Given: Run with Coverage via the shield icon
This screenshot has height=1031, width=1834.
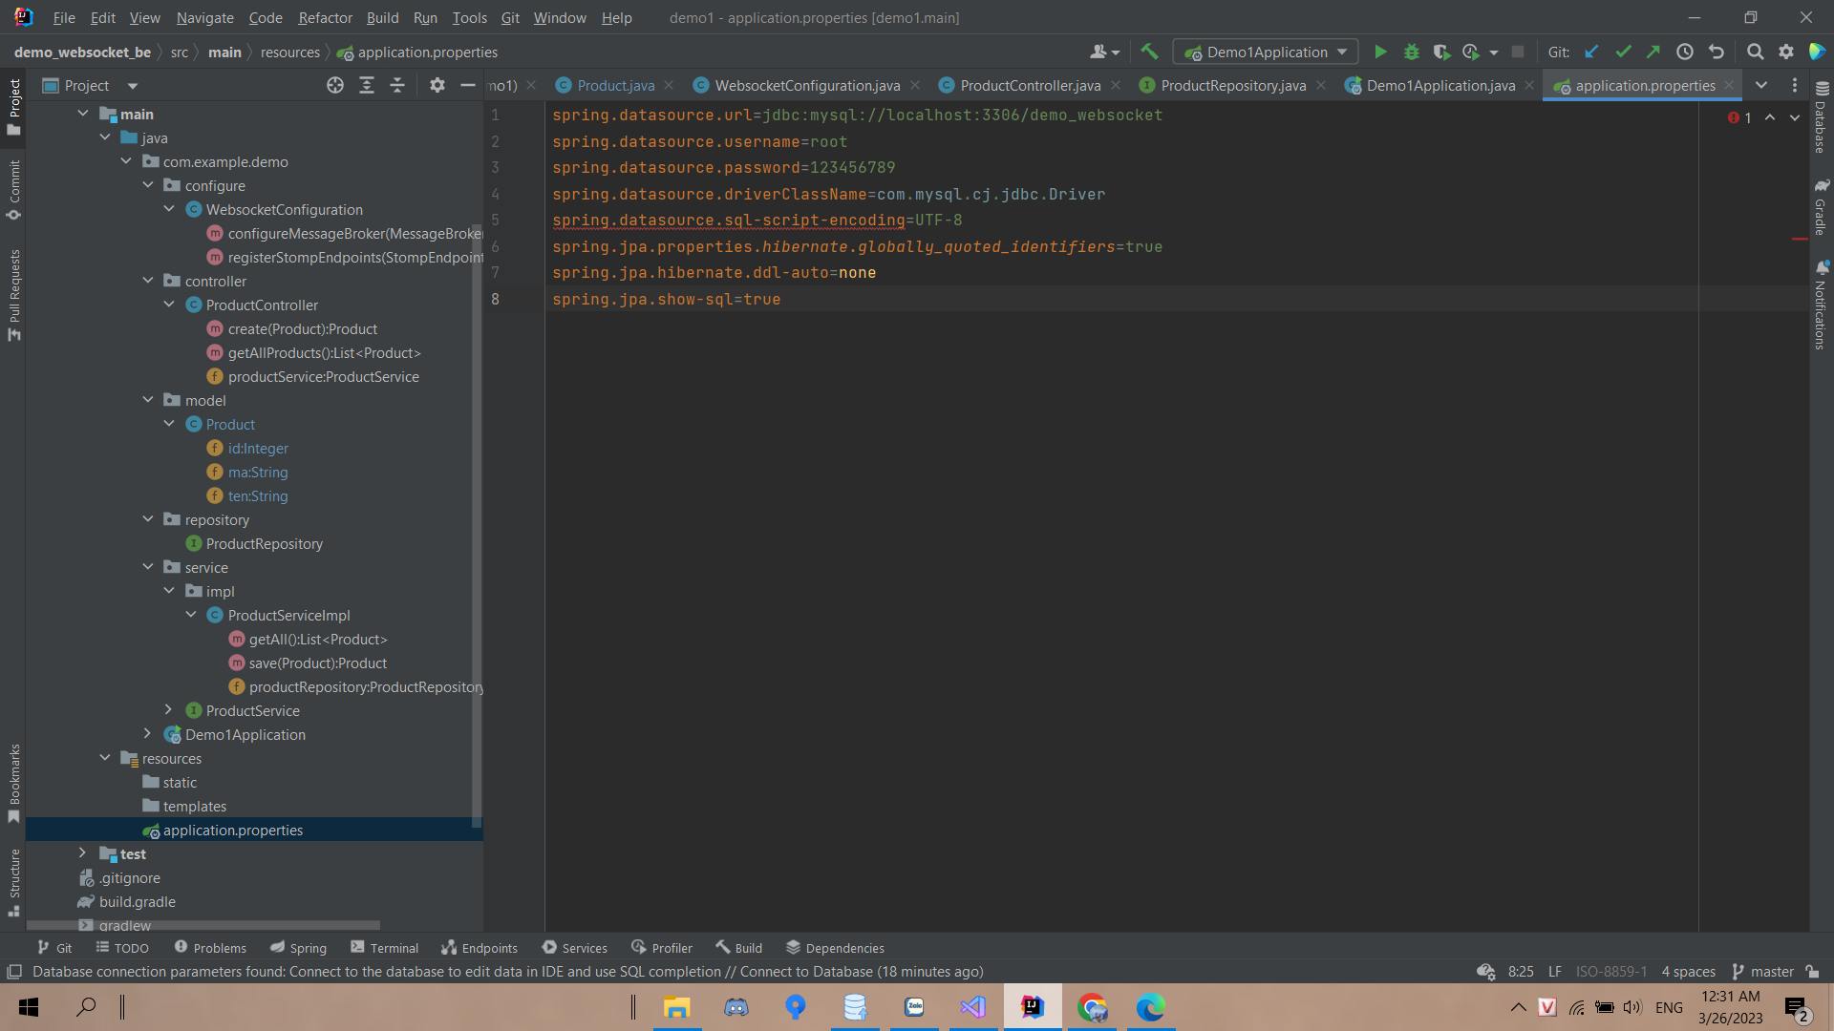Looking at the screenshot, I should [x=1441, y=53].
